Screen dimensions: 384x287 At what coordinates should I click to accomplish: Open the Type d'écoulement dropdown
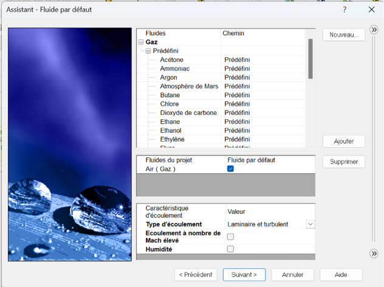tap(310, 224)
